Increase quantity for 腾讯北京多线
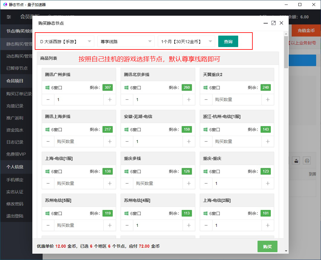Viewport: 321px width, 260px height. click(x=189, y=100)
